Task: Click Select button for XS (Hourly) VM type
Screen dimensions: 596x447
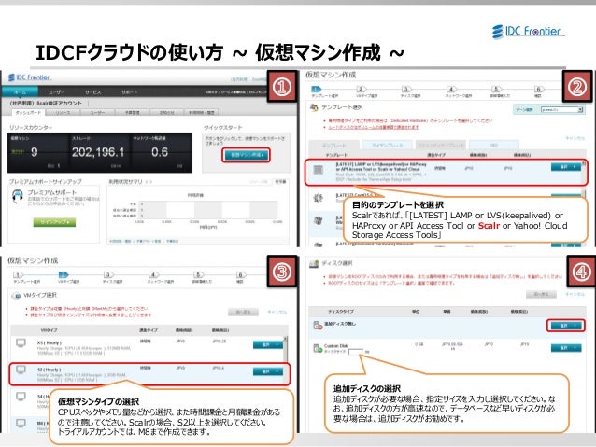Action: 268,344
